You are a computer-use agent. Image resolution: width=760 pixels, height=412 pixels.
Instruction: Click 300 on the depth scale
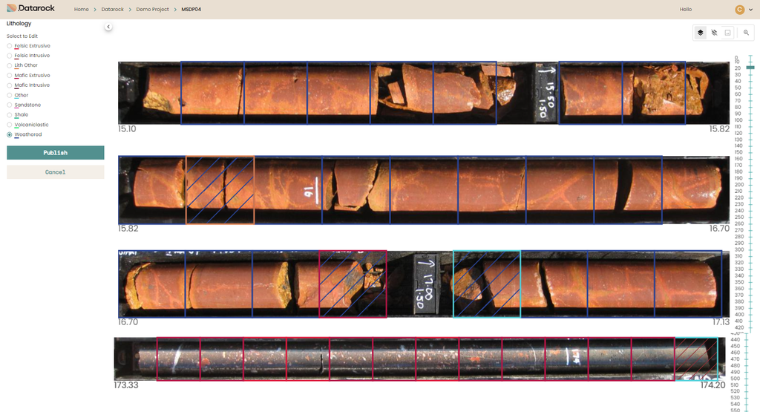pos(738,249)
